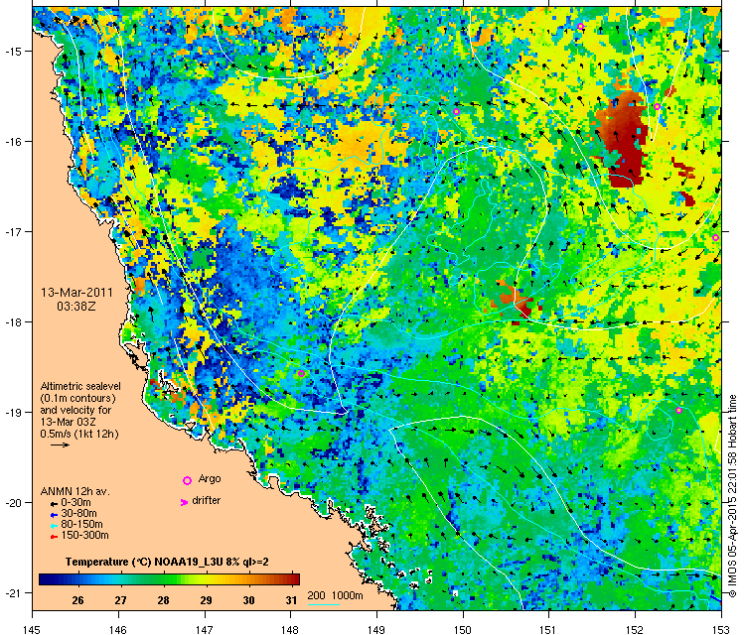The height and width of the screenshot is (635, 745).
Task: Click the latitude axis label -15
Action: click(12, 51)
